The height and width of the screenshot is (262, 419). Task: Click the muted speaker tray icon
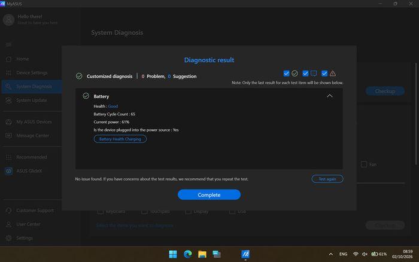click(365, 254)
